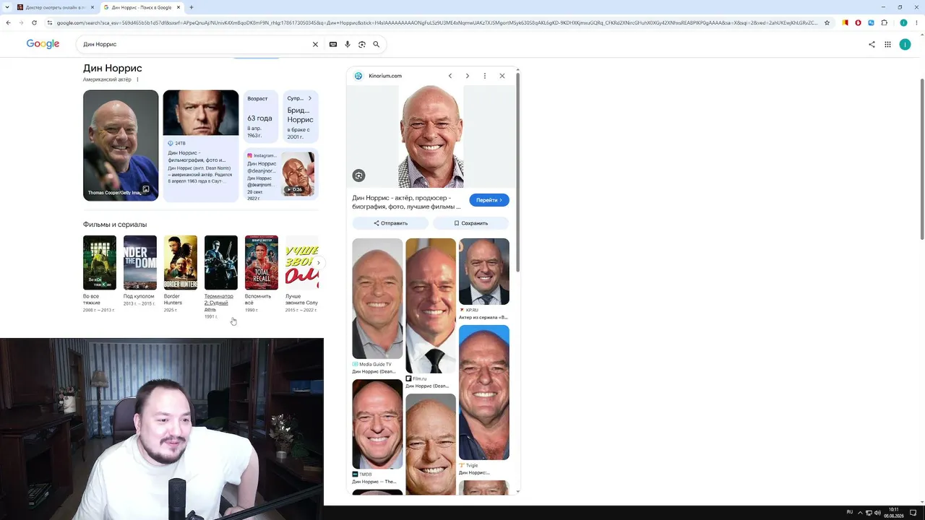Open the on-screen keyboard input tool
This screenshot has height=520, width=925.
pos(333,44)
